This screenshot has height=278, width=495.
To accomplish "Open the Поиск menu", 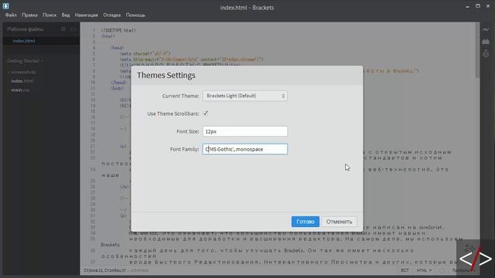I will point(49,15).
